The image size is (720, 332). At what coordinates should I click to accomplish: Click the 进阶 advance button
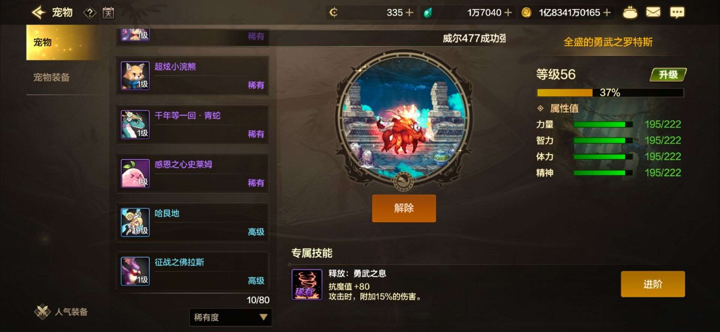point(653,284)
